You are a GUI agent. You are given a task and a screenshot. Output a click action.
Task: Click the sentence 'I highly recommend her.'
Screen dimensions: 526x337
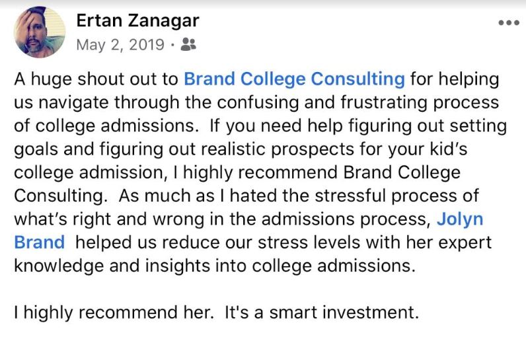click(x=114, y=313)
